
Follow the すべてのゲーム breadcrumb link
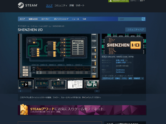click(23, 26)
